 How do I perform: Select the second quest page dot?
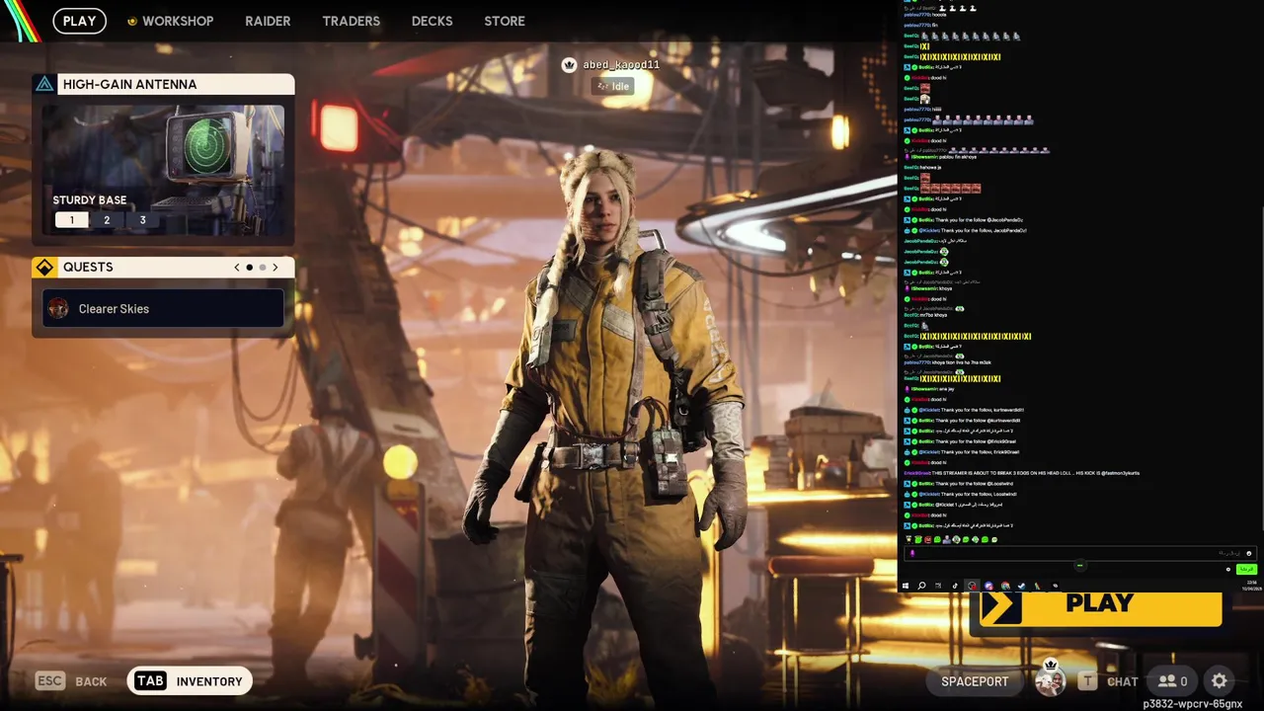tap(263, 268)
